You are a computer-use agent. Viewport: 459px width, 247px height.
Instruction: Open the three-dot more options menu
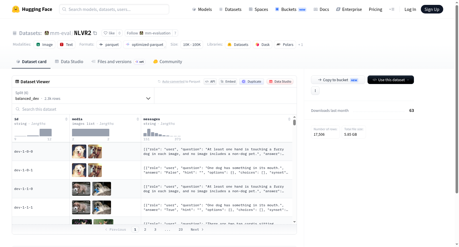pos(315,91)
